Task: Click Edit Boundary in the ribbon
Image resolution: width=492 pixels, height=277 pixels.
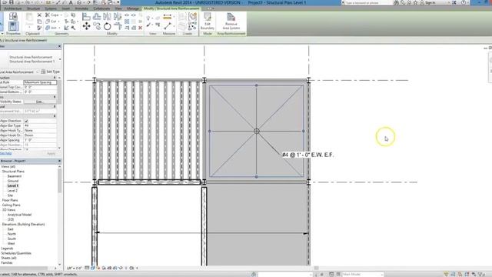Action: pos(207,22)
